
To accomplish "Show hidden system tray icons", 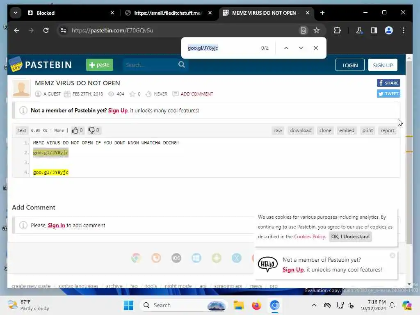I will click(x=314, y=305).
